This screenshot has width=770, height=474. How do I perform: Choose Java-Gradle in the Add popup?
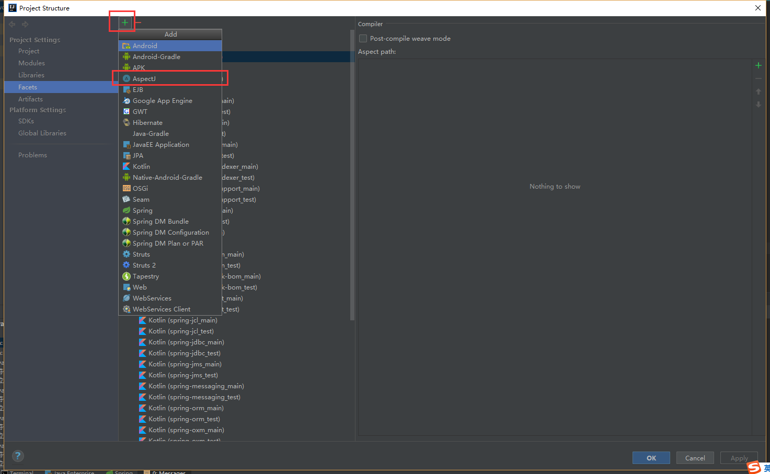pyautogui.click(x=170, y=134)
